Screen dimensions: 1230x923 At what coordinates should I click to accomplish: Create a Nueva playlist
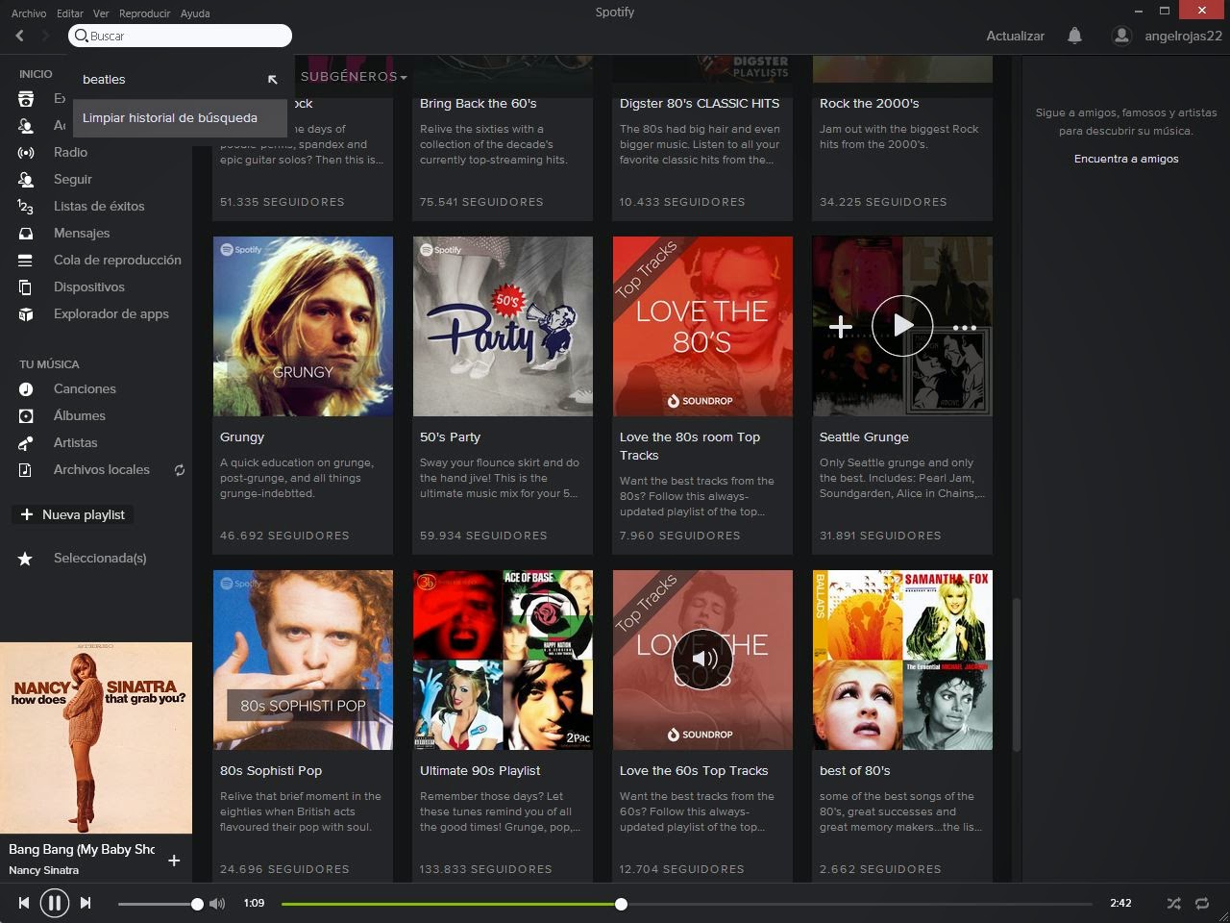tap(73, 514)
